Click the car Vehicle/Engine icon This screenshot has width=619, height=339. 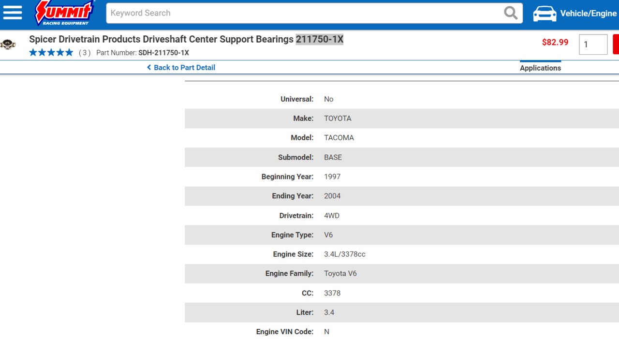[545, 14]
